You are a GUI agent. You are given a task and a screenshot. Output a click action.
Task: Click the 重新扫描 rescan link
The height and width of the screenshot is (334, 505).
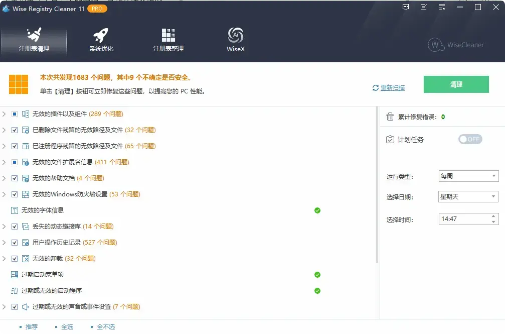click(x=393, y=87)
